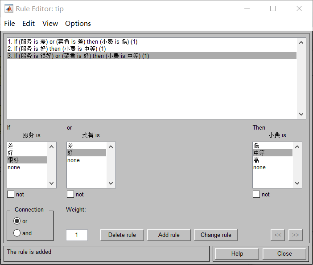
Task: Click the Delete rule button
Action: tap(122, 235)
